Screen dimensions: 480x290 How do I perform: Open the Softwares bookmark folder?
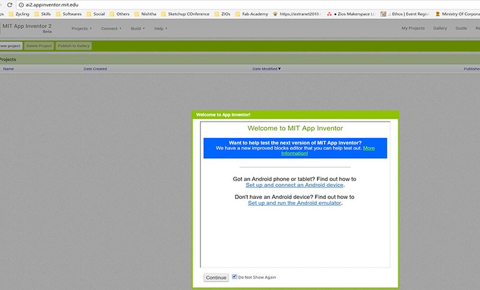(x=68, y=14)
